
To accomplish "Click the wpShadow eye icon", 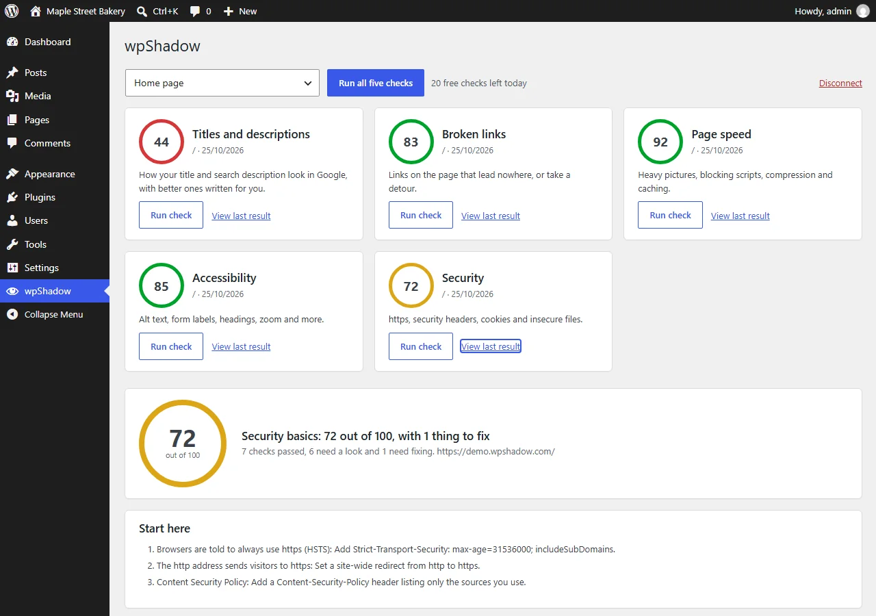I will 12,291.
